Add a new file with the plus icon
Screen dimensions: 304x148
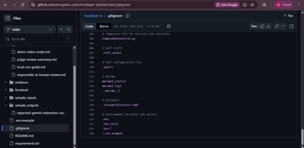point(61,29)
